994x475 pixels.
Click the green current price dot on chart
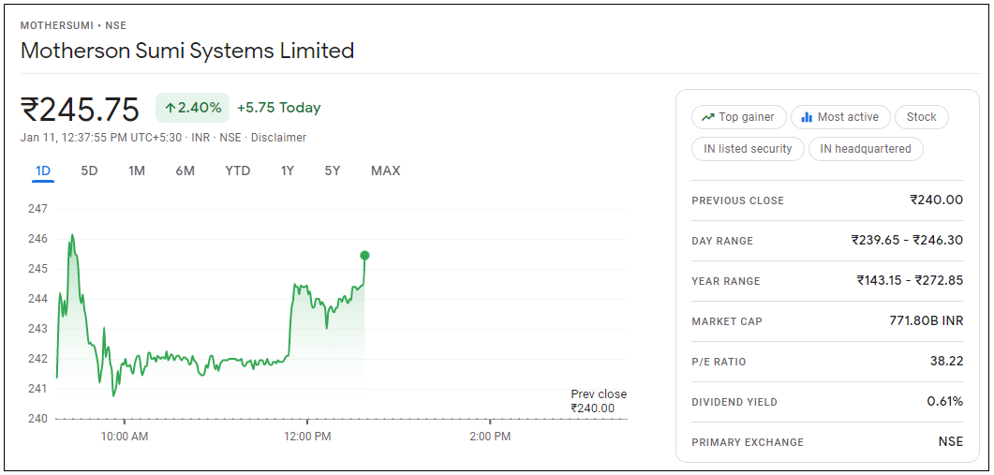pos(364,255)
